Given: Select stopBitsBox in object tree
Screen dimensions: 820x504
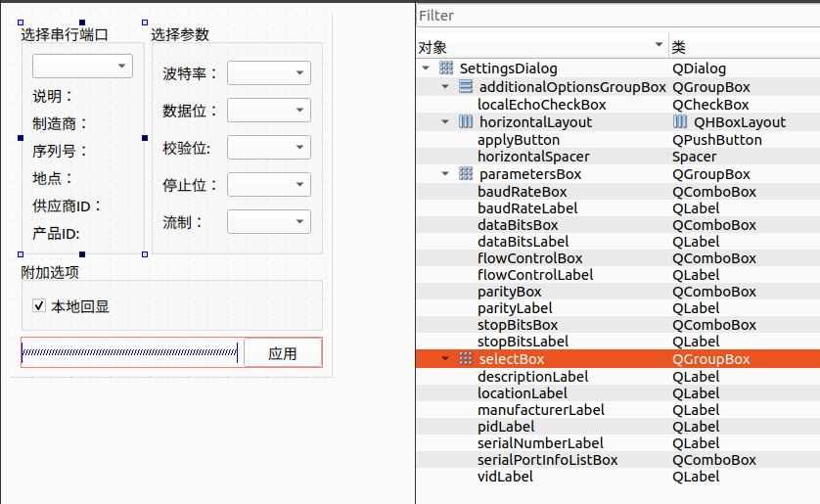Looking at the screenshot, I should (518, 325).
